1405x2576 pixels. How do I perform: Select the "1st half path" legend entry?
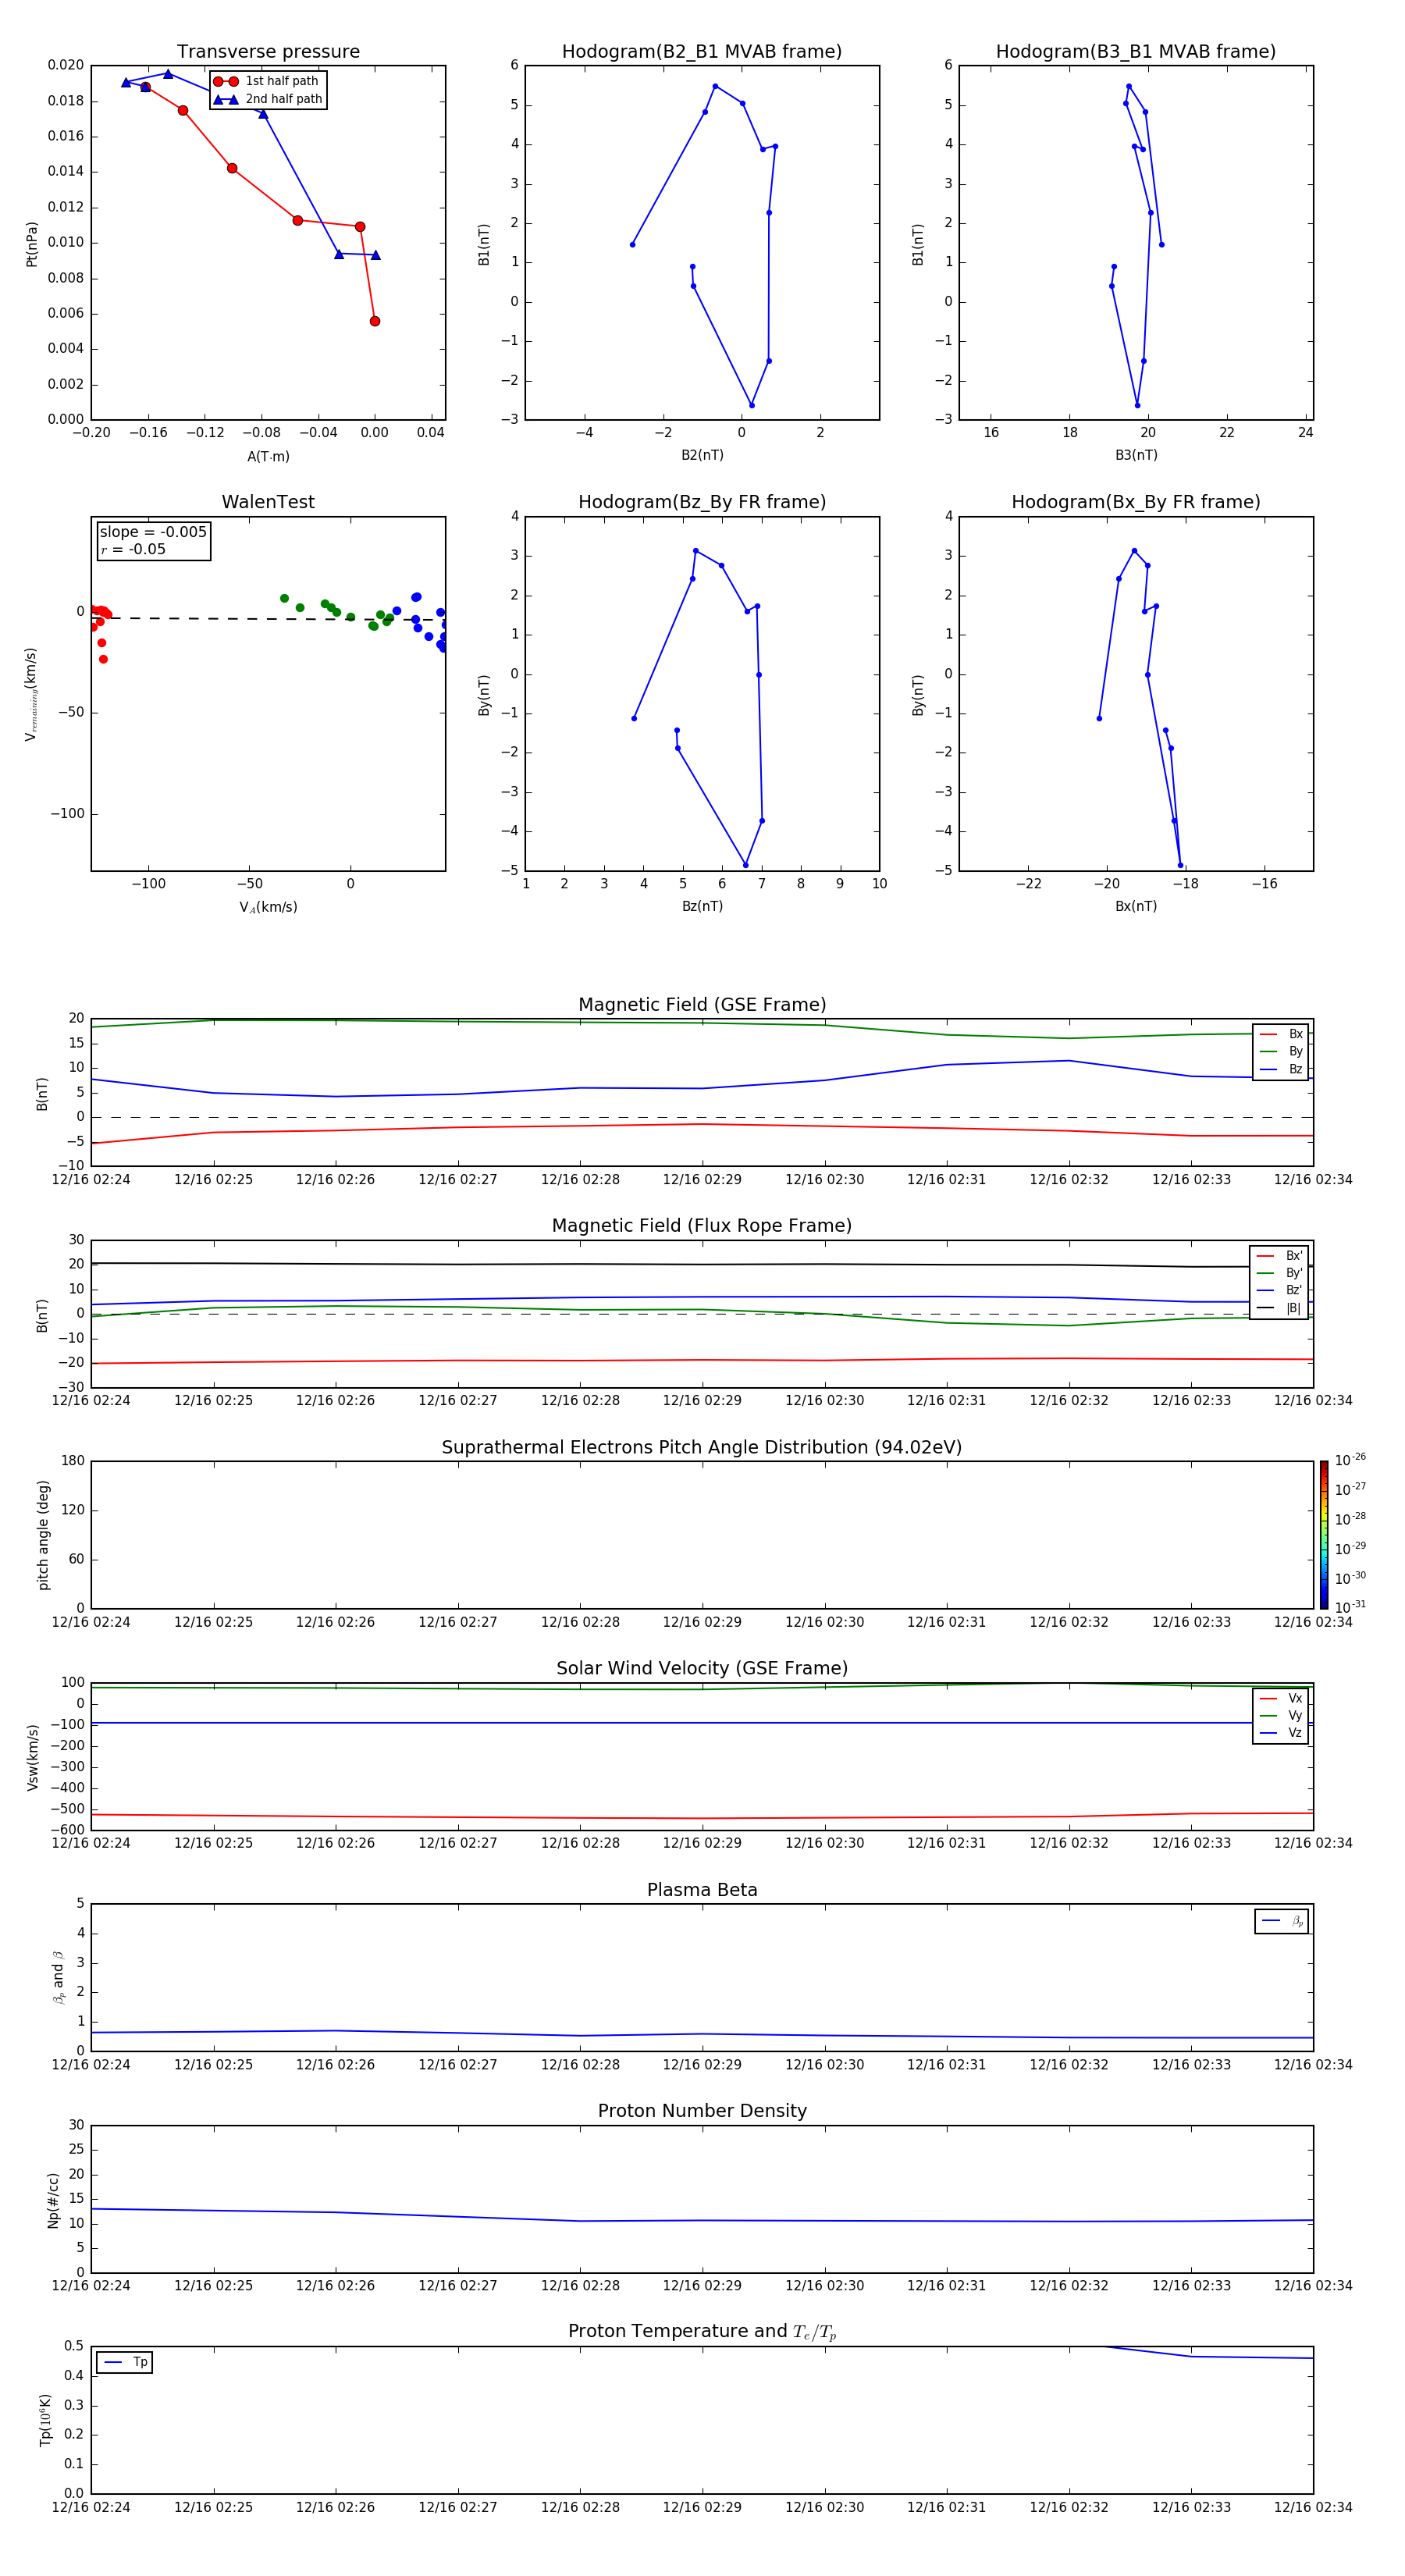pyautogui.click(x=268, y=81)
